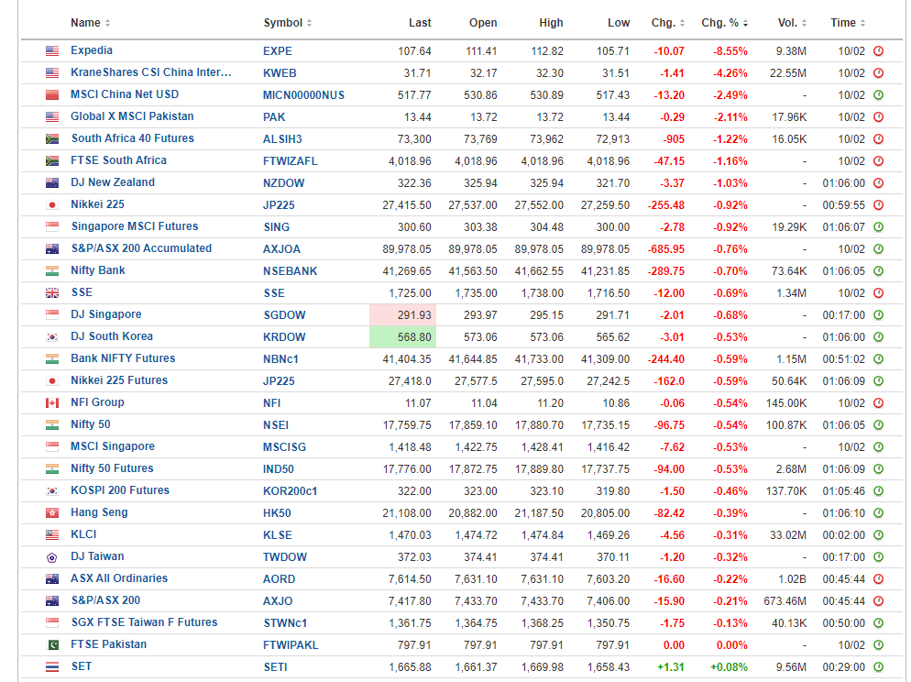Click the Australia flag beside S&P/ASX 200

tap(52, 601)
